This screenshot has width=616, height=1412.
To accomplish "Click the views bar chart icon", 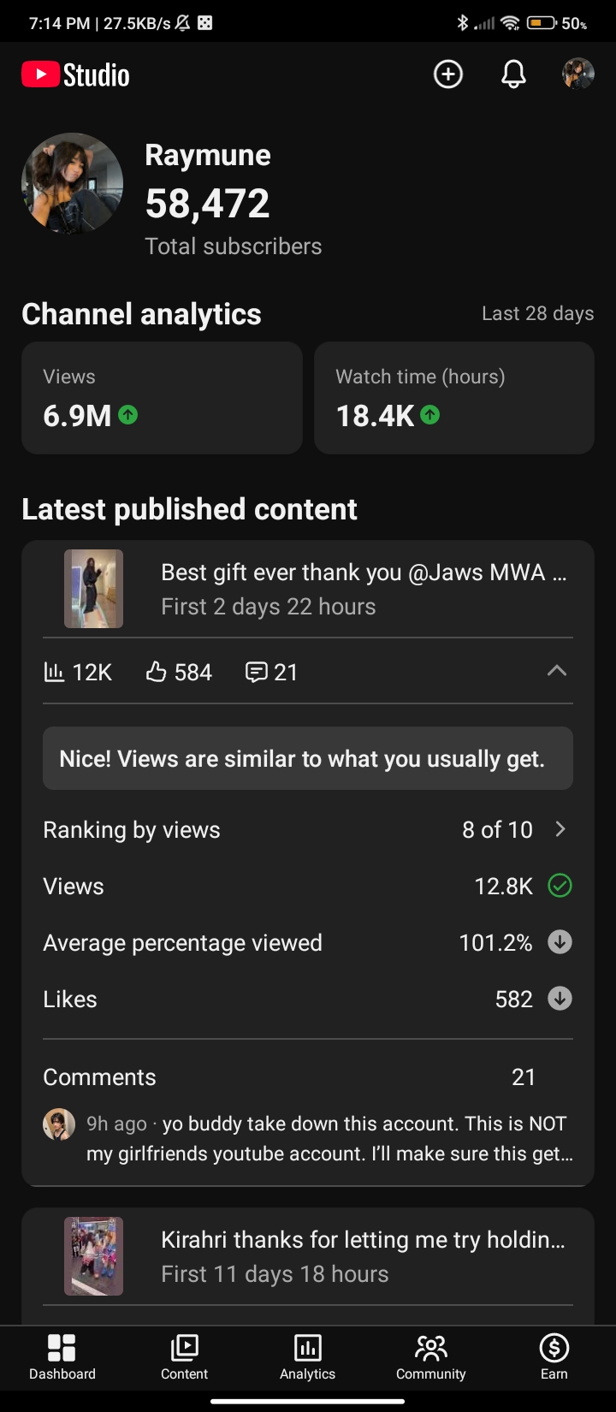I will pyautogui.click(x=54, y=673).
